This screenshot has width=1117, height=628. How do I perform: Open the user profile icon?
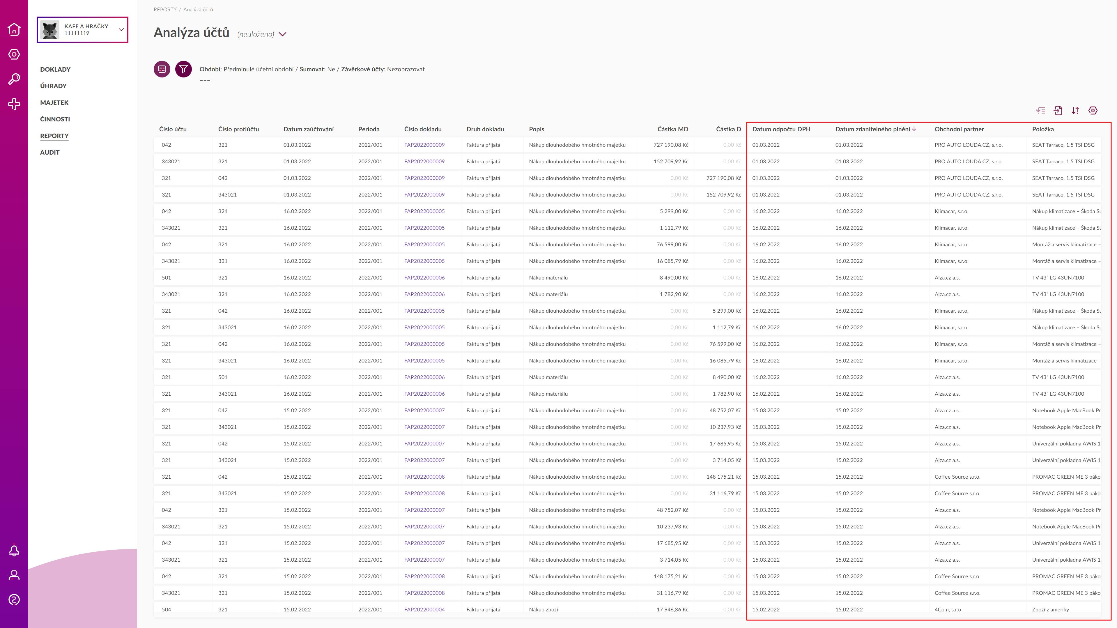pyautogui.click(x=14, y=575)
